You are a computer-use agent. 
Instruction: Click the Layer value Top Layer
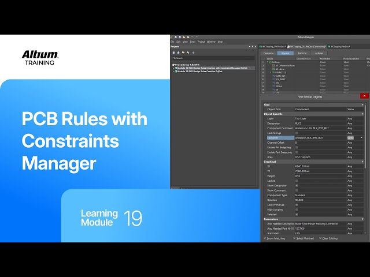(301, 119)
